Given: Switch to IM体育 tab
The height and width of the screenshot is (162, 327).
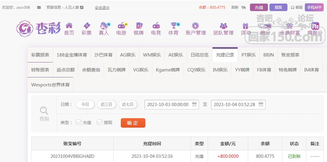Looking at the screenshot, I should (x=312, y=70).
